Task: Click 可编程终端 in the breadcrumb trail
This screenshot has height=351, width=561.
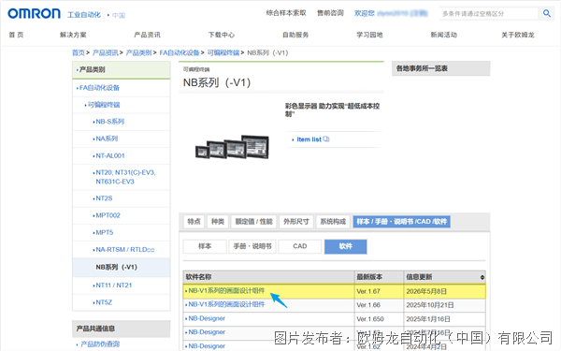Action: point(223,52)
